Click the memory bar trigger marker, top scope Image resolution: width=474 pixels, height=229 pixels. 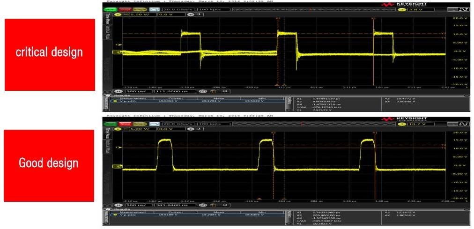point(310,10)
